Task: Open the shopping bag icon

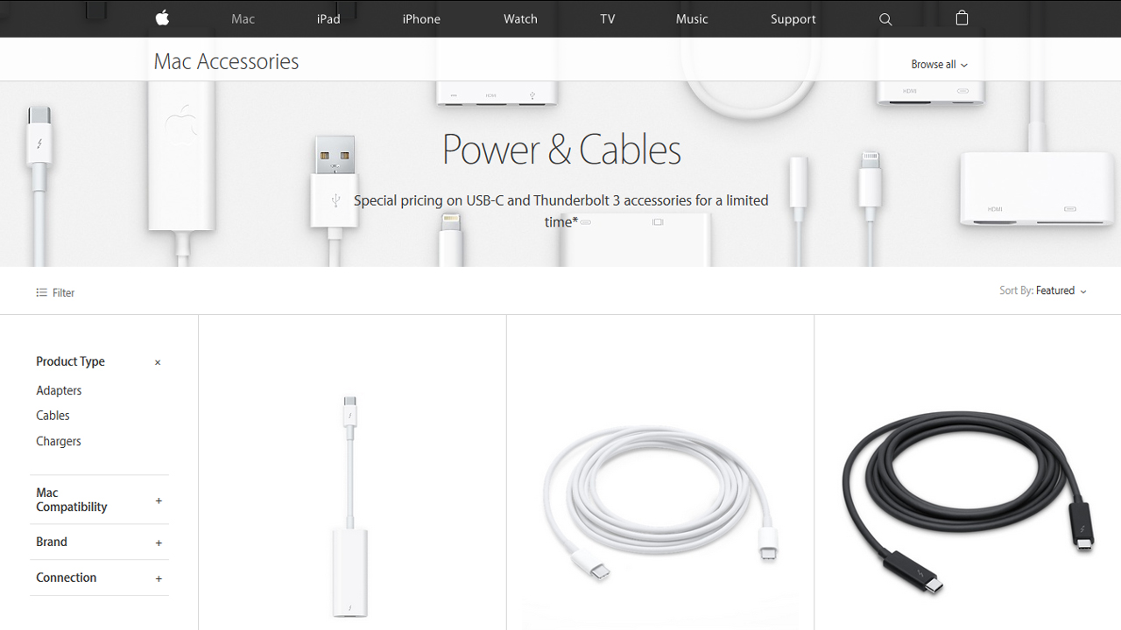Action: coord(962,17)
